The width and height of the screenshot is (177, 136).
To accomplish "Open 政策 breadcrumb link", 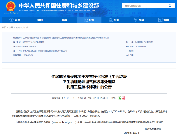I will 17,28.
